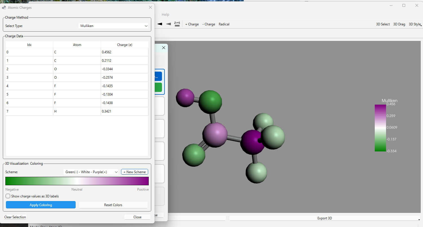Image resolution: width=423 pixels, height=227 pixels.
Task: Open the Scheme color dropdown
Action: [x=91, y=172]
